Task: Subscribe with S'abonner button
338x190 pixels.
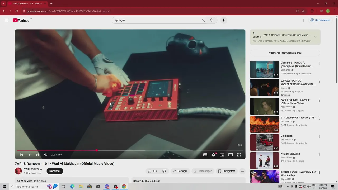Action: (x=55, y=171)
